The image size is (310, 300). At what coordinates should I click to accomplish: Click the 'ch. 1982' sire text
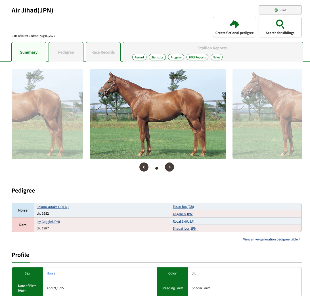point(43,214)
